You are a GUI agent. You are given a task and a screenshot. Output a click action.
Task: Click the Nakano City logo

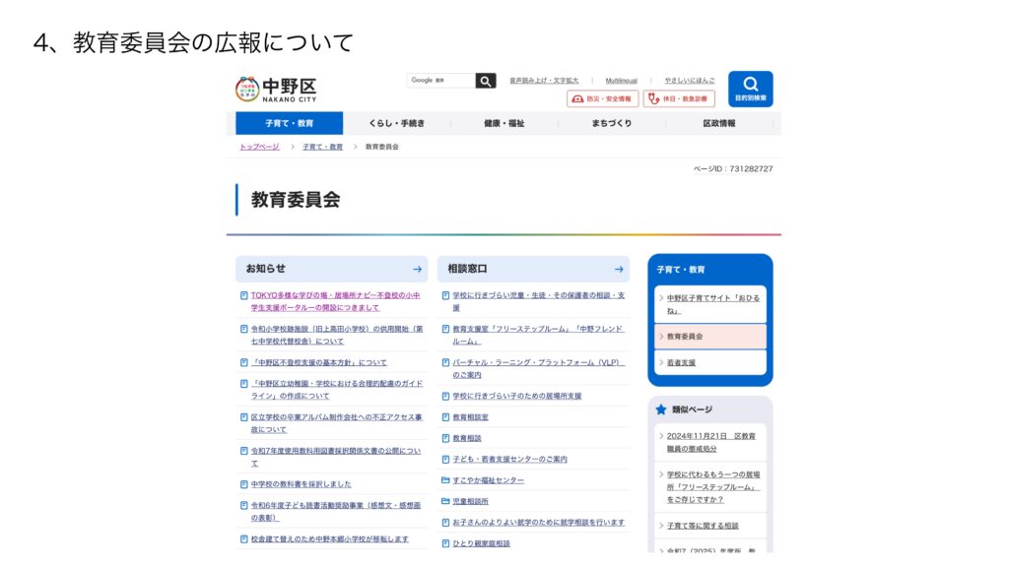[276, 89]
